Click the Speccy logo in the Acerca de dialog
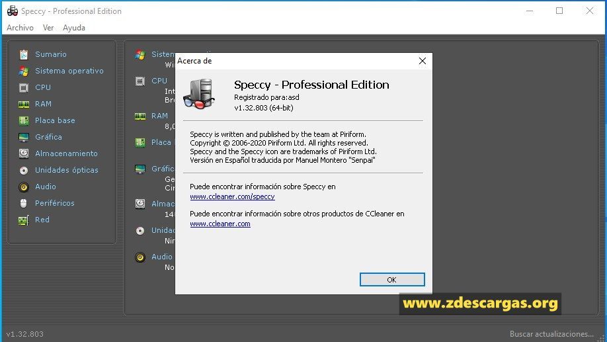 click(x=199, y=94)
